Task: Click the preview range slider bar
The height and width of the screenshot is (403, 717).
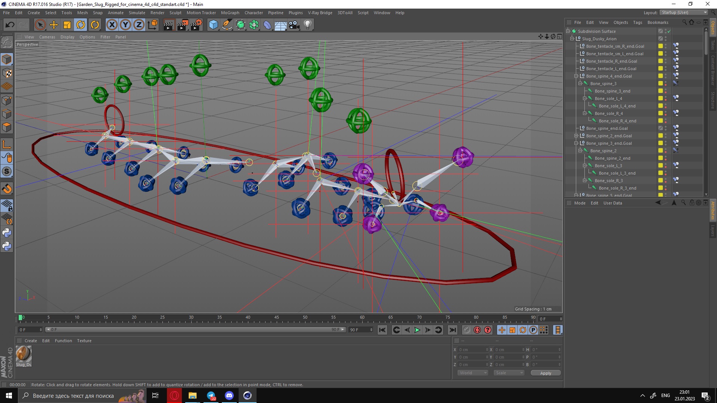Action: 195,330
